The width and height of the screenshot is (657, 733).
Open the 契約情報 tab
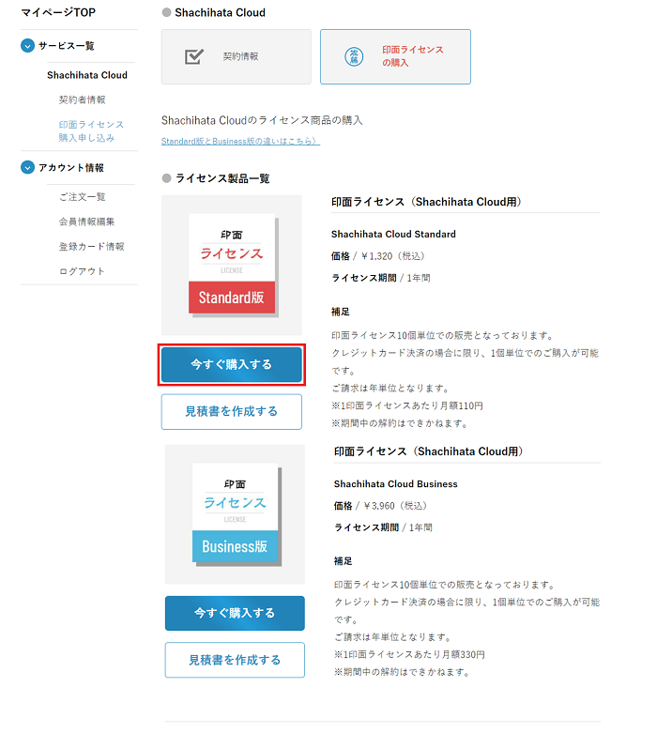(236, 56)
